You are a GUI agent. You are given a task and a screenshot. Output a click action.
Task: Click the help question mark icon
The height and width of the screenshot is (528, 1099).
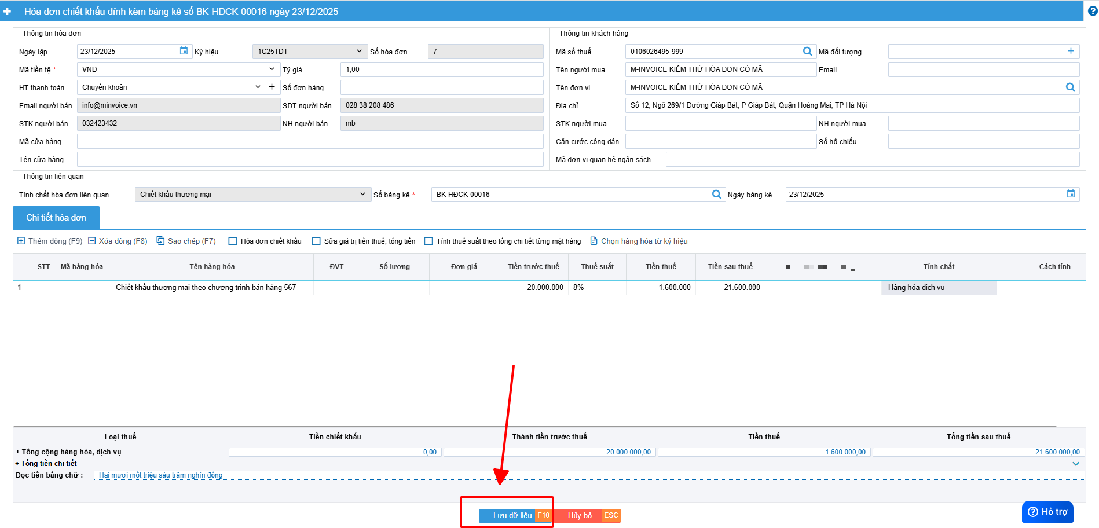tap(1092, 11)
